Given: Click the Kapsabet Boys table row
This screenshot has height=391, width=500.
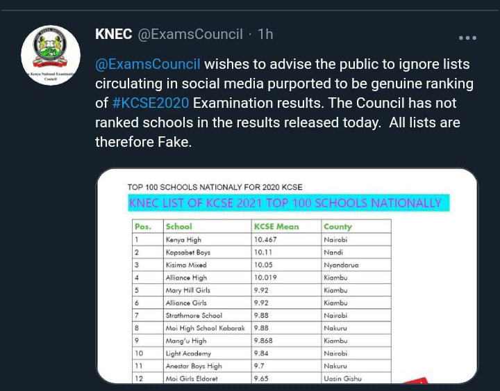Looking at the screenshot, I should 187,253.
